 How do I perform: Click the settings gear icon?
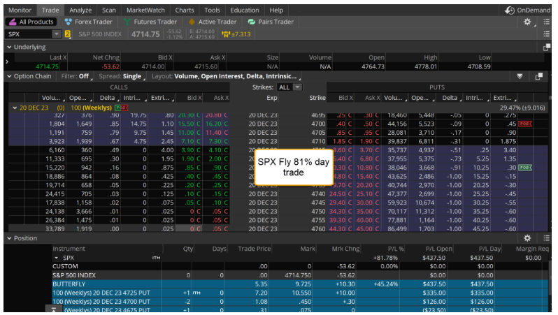pyautogui.click(x=528, y=22)
